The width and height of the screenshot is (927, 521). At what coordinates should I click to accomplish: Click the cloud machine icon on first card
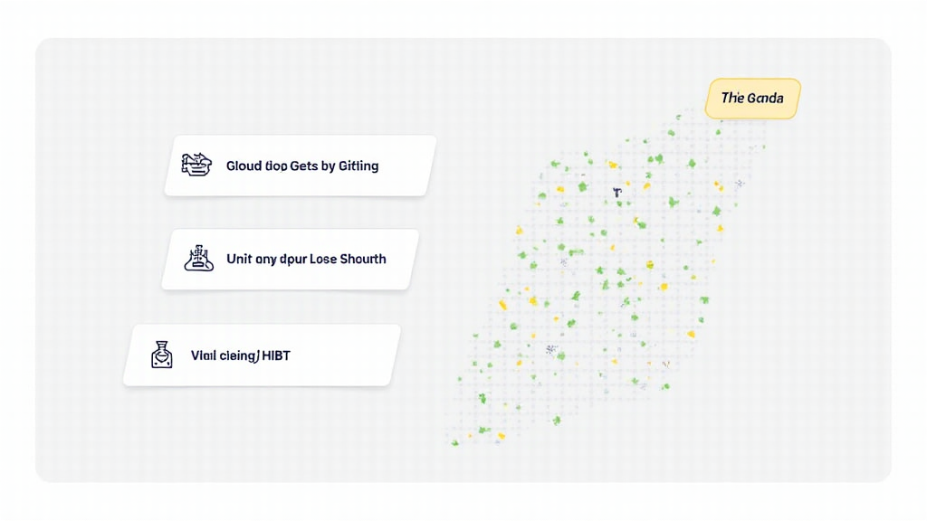196,165
